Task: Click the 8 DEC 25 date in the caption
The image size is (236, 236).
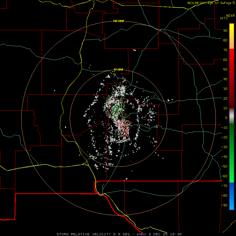Action: (158, 234)
